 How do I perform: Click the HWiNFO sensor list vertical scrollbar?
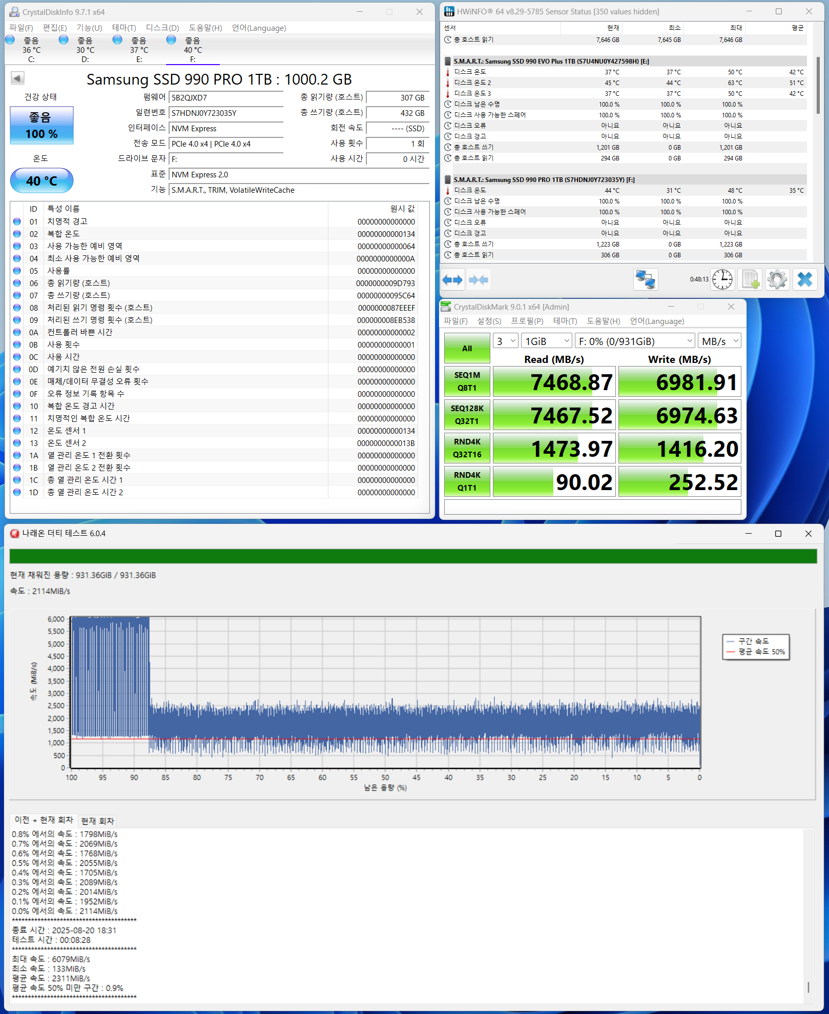tap(817, 85)
